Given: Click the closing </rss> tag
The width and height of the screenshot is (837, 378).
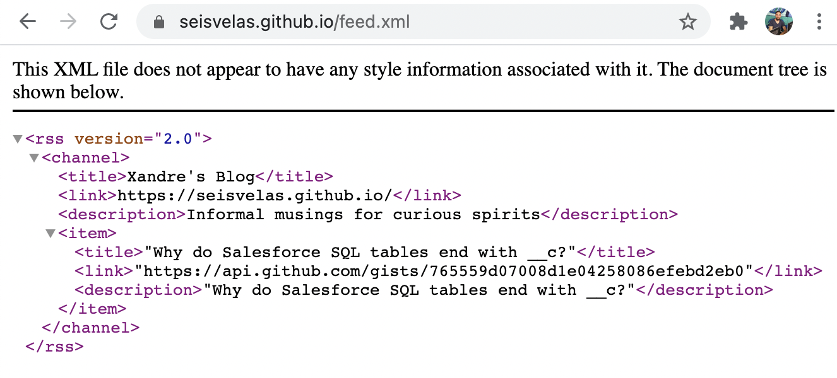Looking at the screenshot, I should (x=54, y=346).
